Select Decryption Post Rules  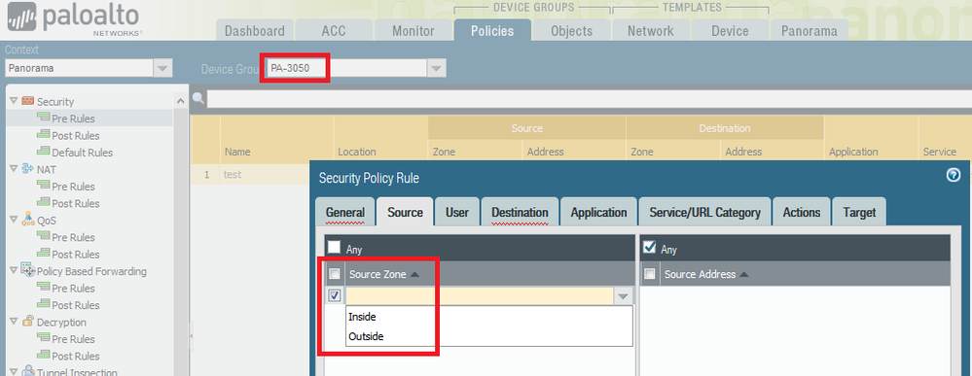76,356
